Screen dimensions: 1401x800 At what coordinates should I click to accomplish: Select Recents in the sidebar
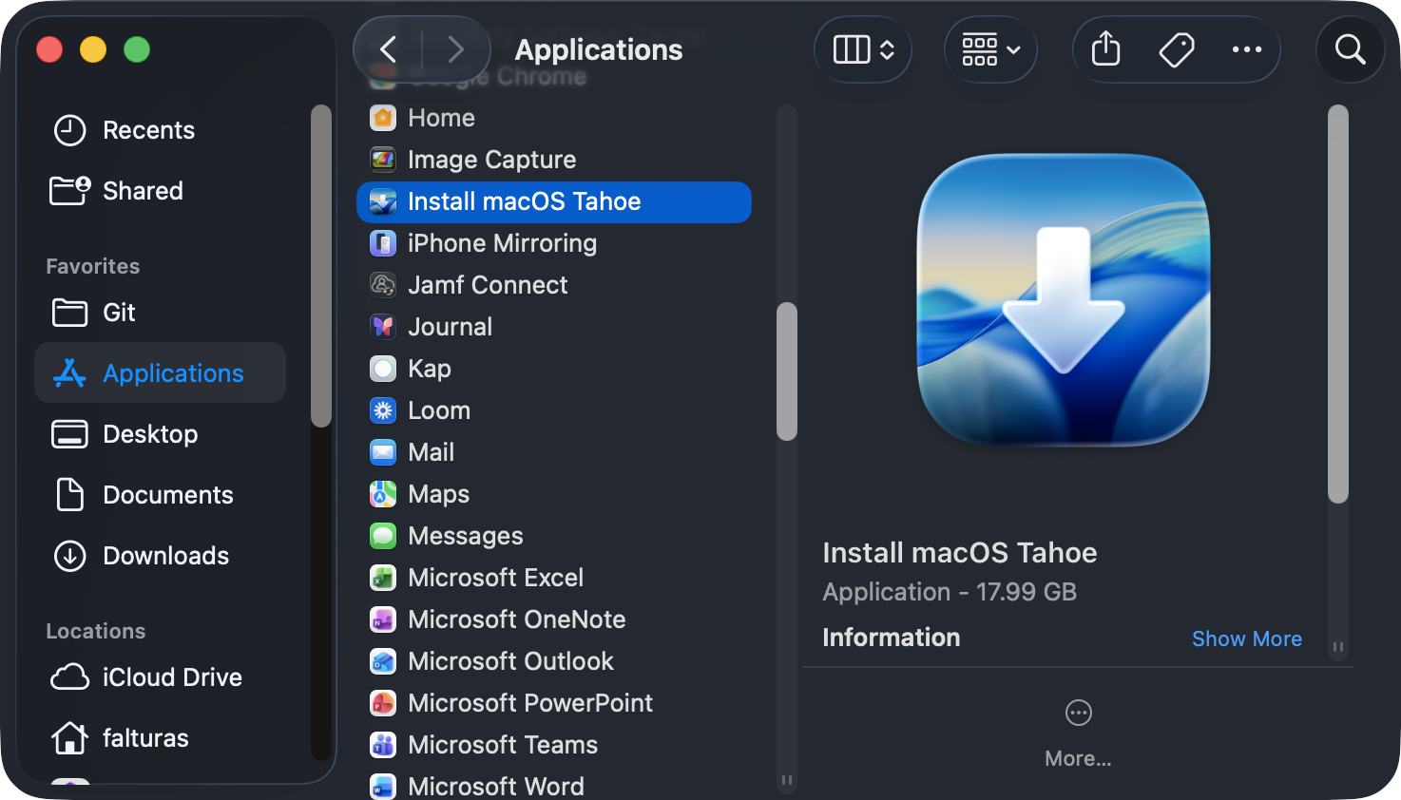click(148, 130)
